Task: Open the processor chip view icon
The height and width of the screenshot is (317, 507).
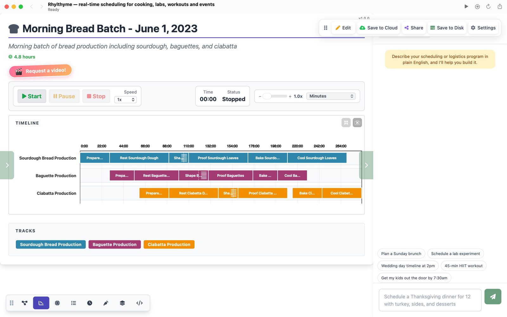Action: [x=57, y=303]
